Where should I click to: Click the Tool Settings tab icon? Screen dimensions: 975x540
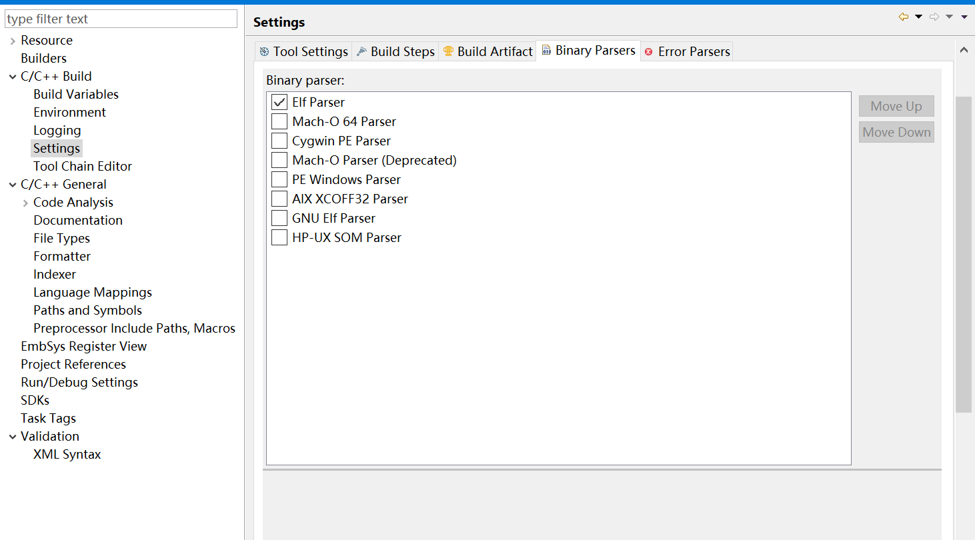[264, 51]
